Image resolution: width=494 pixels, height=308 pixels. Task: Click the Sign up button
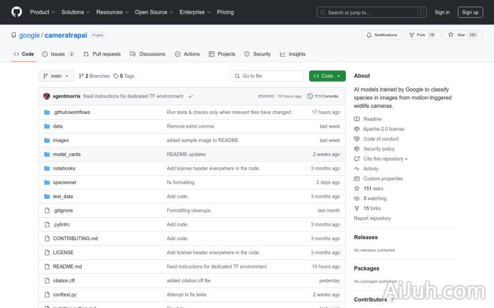[x=470, y=12]
